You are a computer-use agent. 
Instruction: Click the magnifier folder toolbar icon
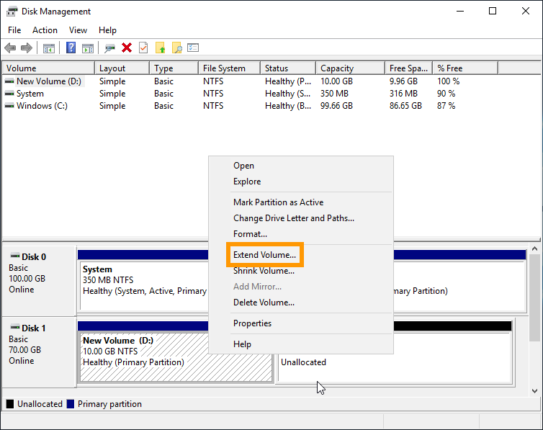176,48
